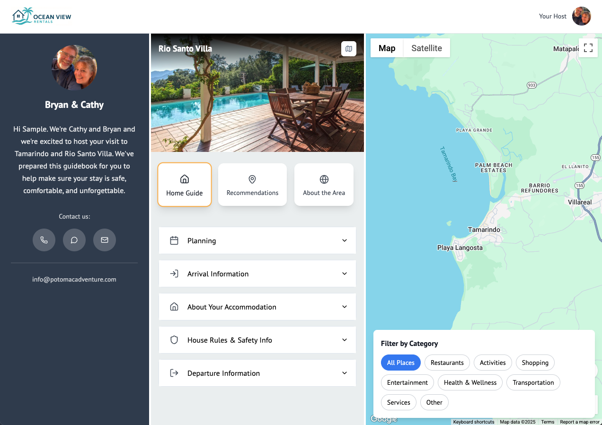
Task: Expand the Arrival Information chevron
Action: point(345,274)
